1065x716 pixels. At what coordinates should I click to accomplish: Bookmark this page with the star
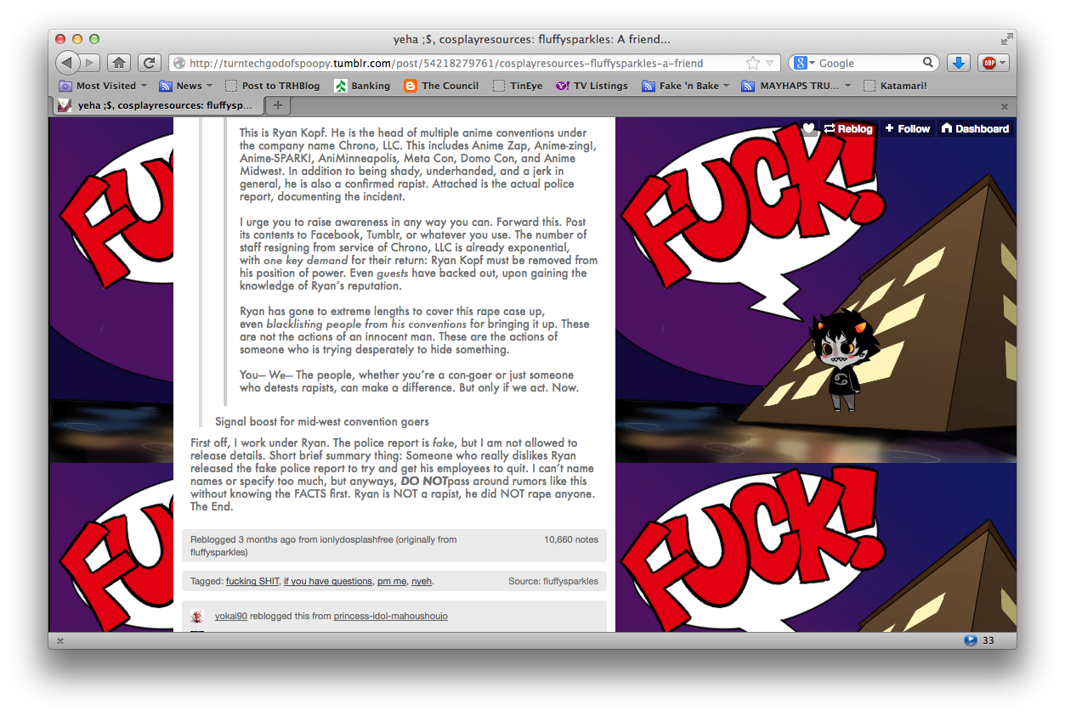(x=752, y=63)
